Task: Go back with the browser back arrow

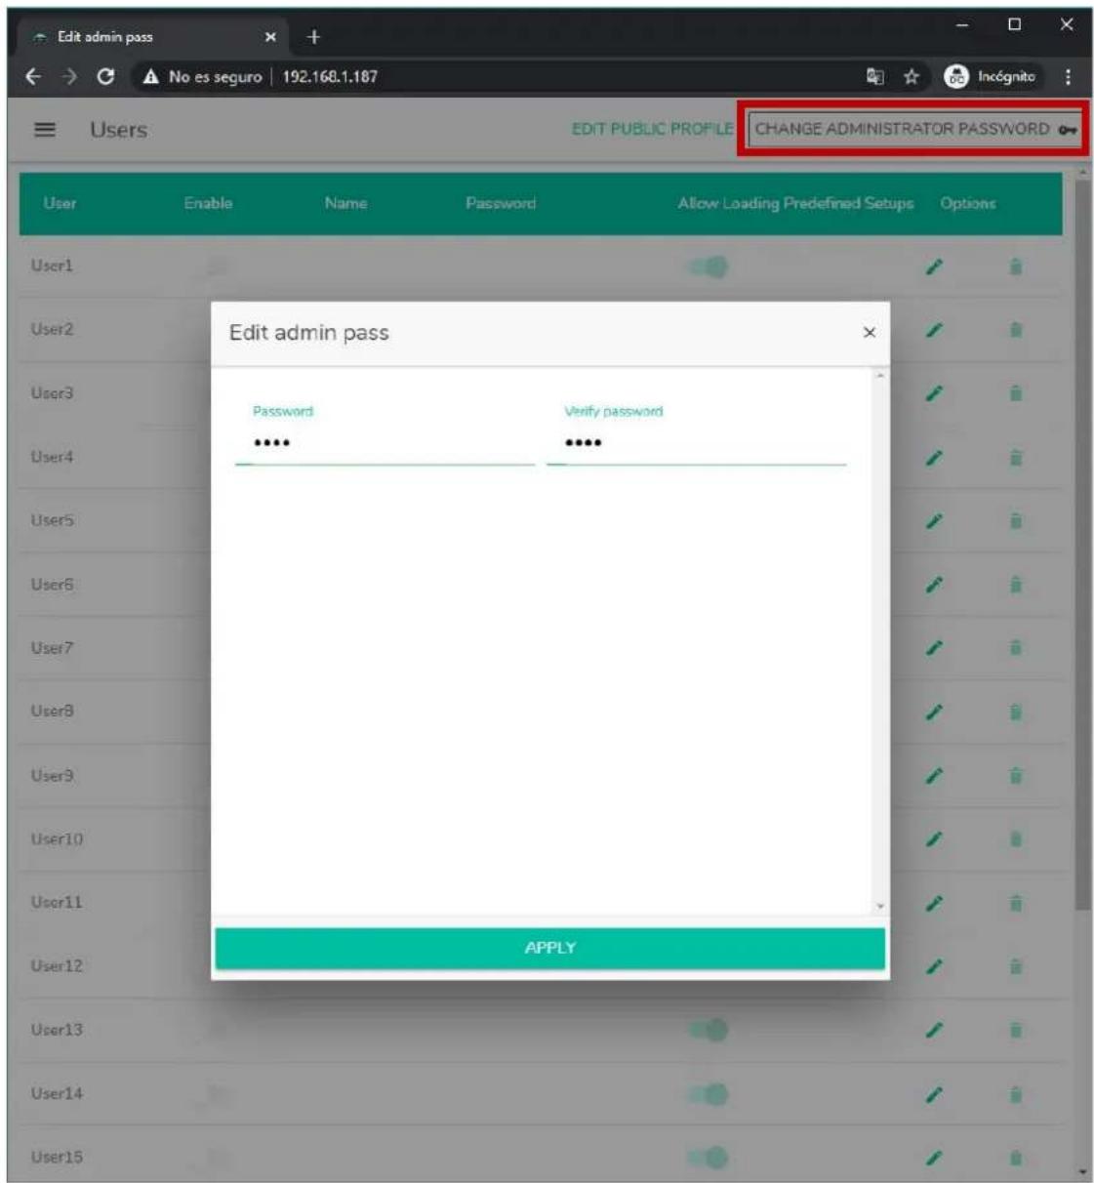Action: 33,76
